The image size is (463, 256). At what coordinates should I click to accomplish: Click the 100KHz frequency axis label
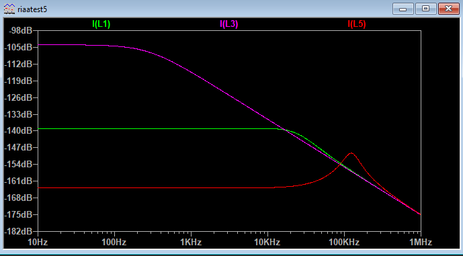(x=344, y=243)
